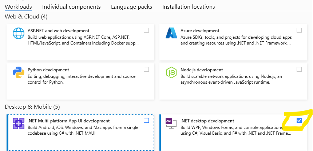The height and width of the screenshot is (151, 313).
Task: Enable the Azure development workload checkbox
Action: [x=299, y=30]
